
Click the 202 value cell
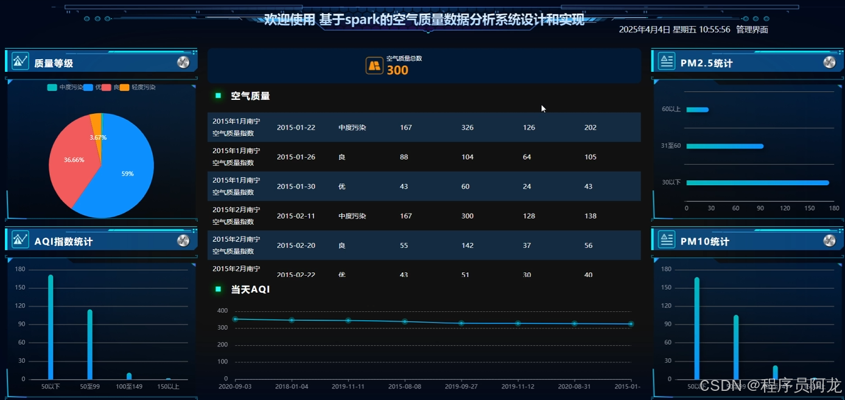point(591,127)
